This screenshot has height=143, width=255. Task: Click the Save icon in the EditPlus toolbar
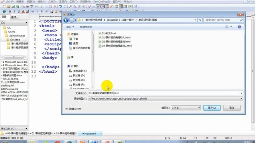click(13, 6)
